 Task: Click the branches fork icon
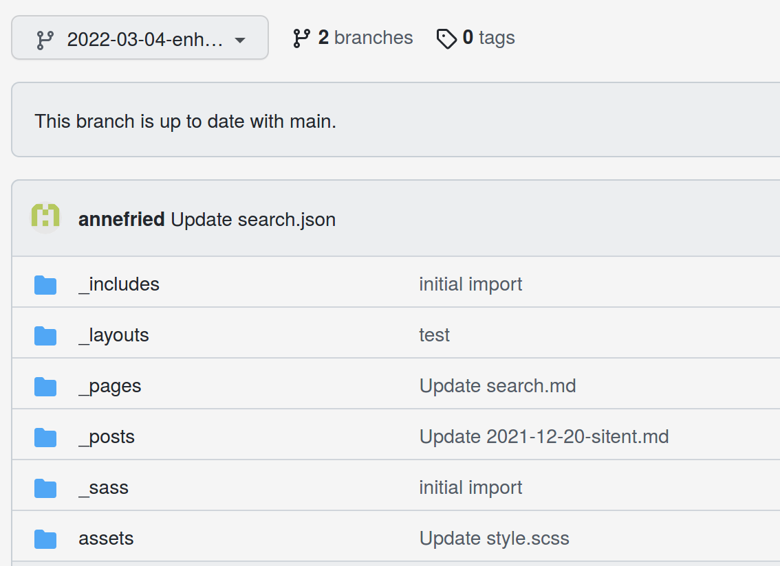301,38
